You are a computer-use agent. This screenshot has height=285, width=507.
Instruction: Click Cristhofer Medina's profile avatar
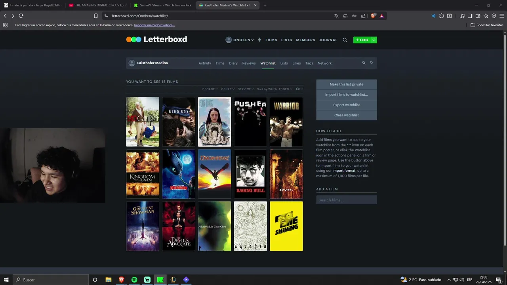[x=132, y=63]
